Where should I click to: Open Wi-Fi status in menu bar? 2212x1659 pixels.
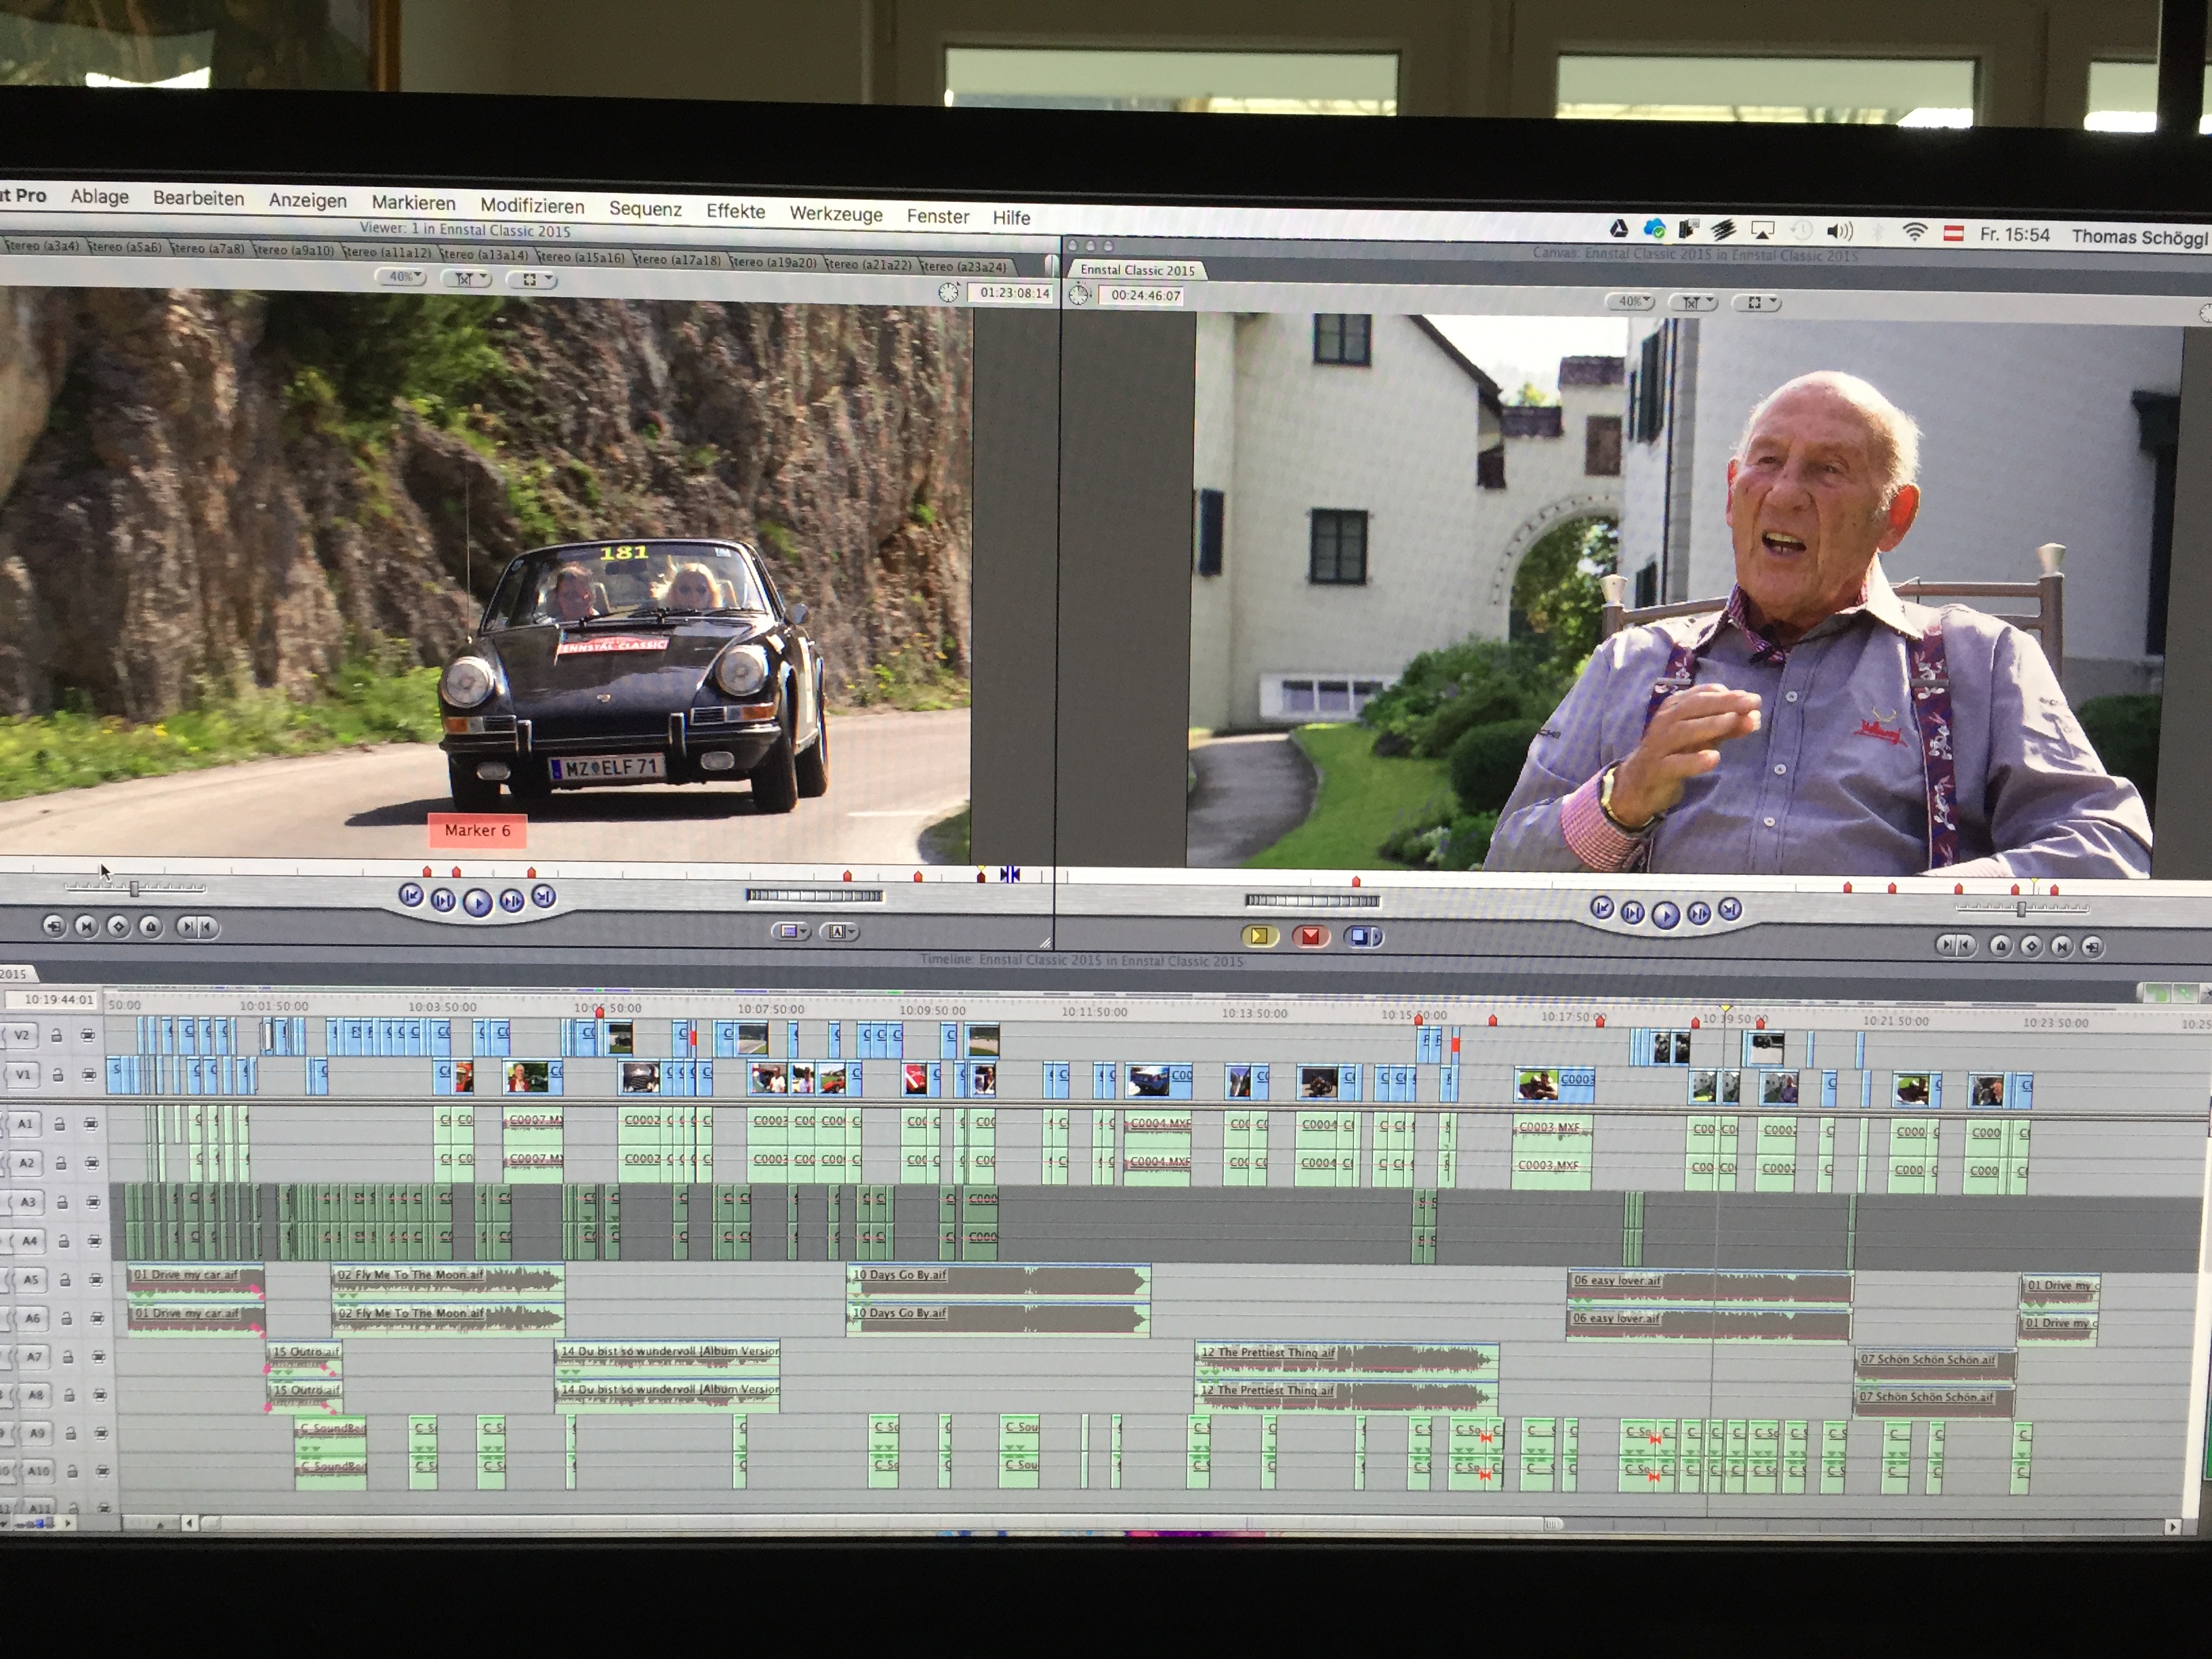(x=1914, y=232)
